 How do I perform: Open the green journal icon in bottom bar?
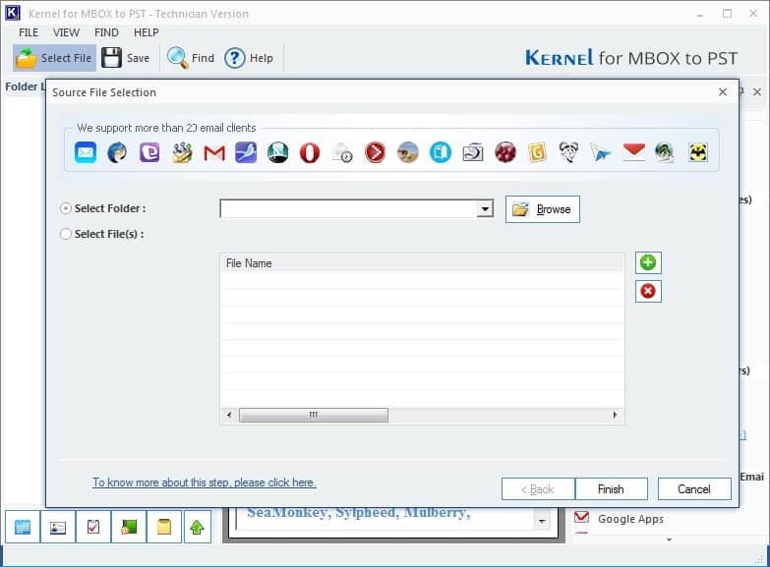click(x=129, y=527)
